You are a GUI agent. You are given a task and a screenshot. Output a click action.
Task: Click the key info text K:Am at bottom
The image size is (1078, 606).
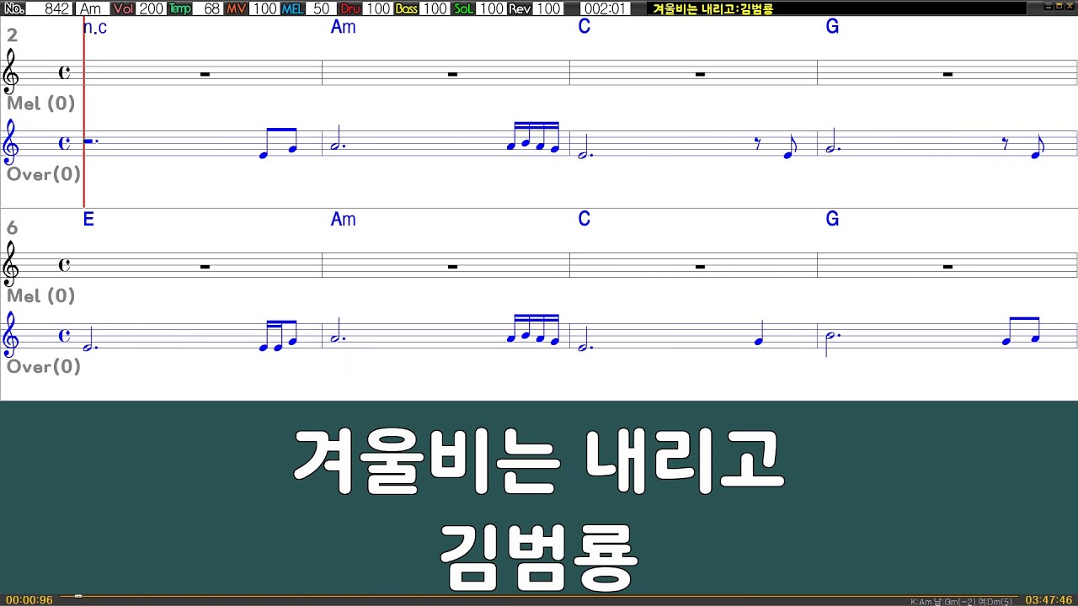(x=963, y=602)
